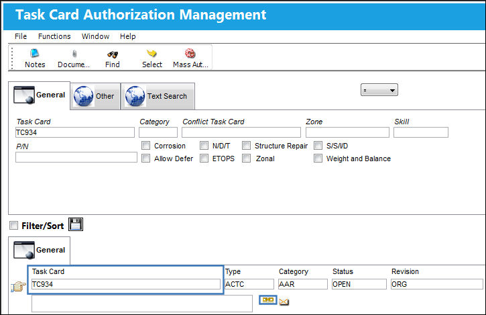The width and height of the screenshot is (486, 315).
Task: Click the floppy disk save icon
Action: click(x=76, y=224)
